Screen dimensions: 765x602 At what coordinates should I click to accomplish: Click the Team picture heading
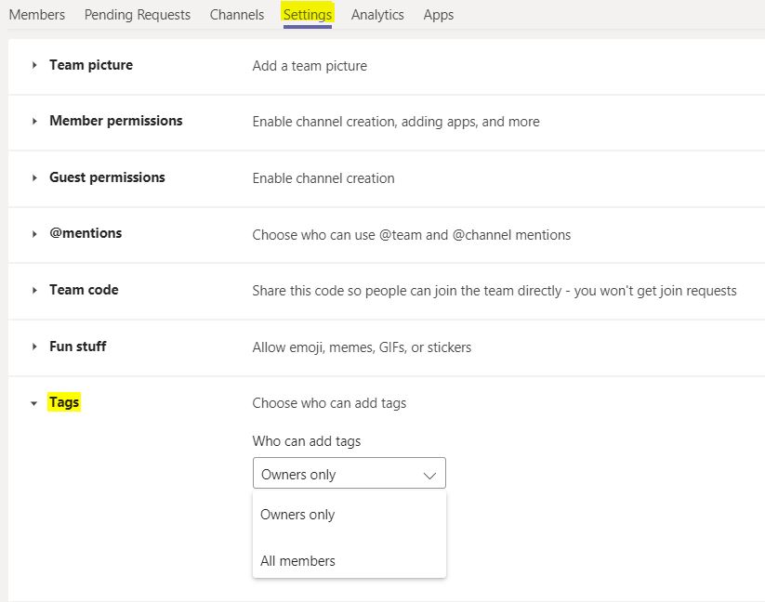91,65
